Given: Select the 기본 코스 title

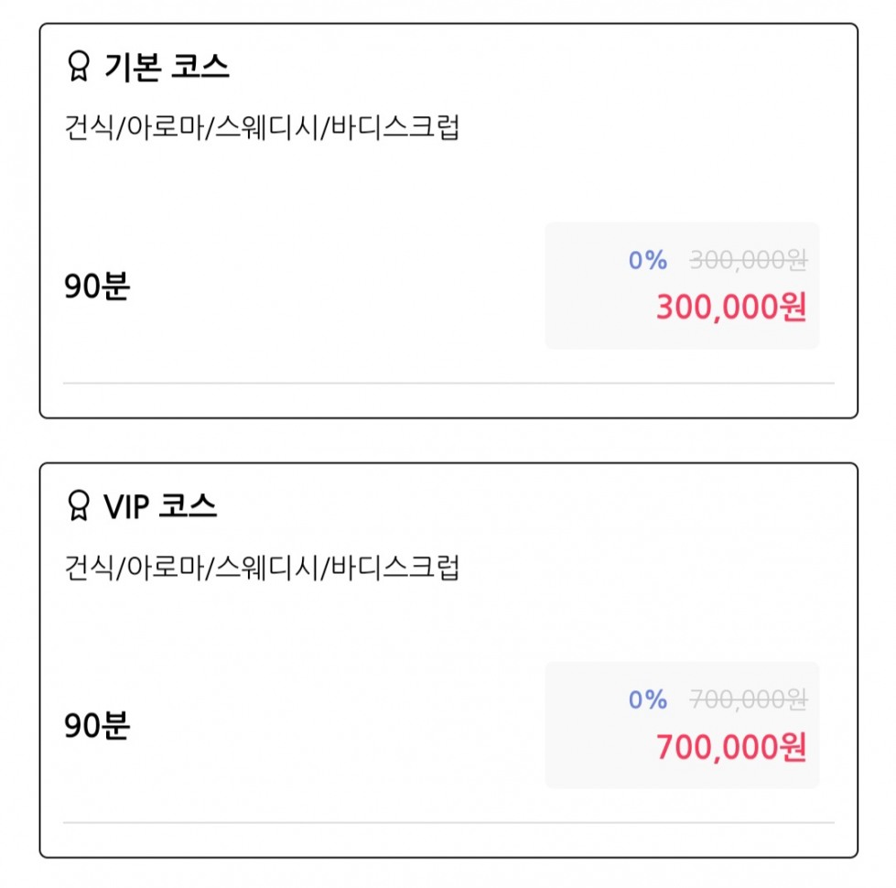Looking at the screenshot, I should (x=167, y=66).
